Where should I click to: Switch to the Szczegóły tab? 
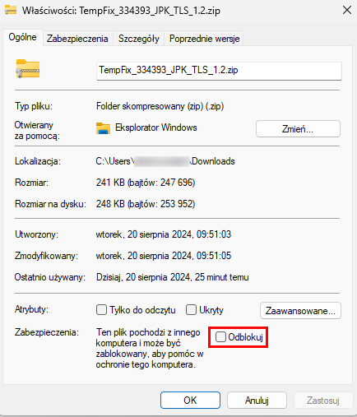click(x=139, y=39)
